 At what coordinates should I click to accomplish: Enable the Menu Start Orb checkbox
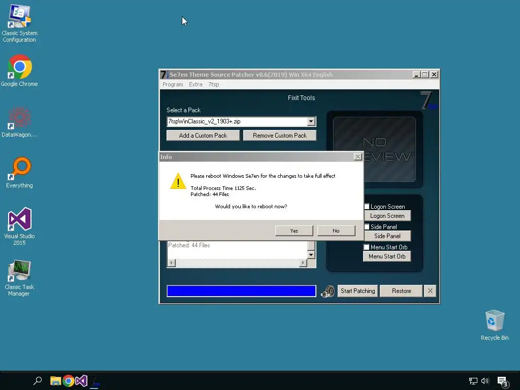pos(367,247)
